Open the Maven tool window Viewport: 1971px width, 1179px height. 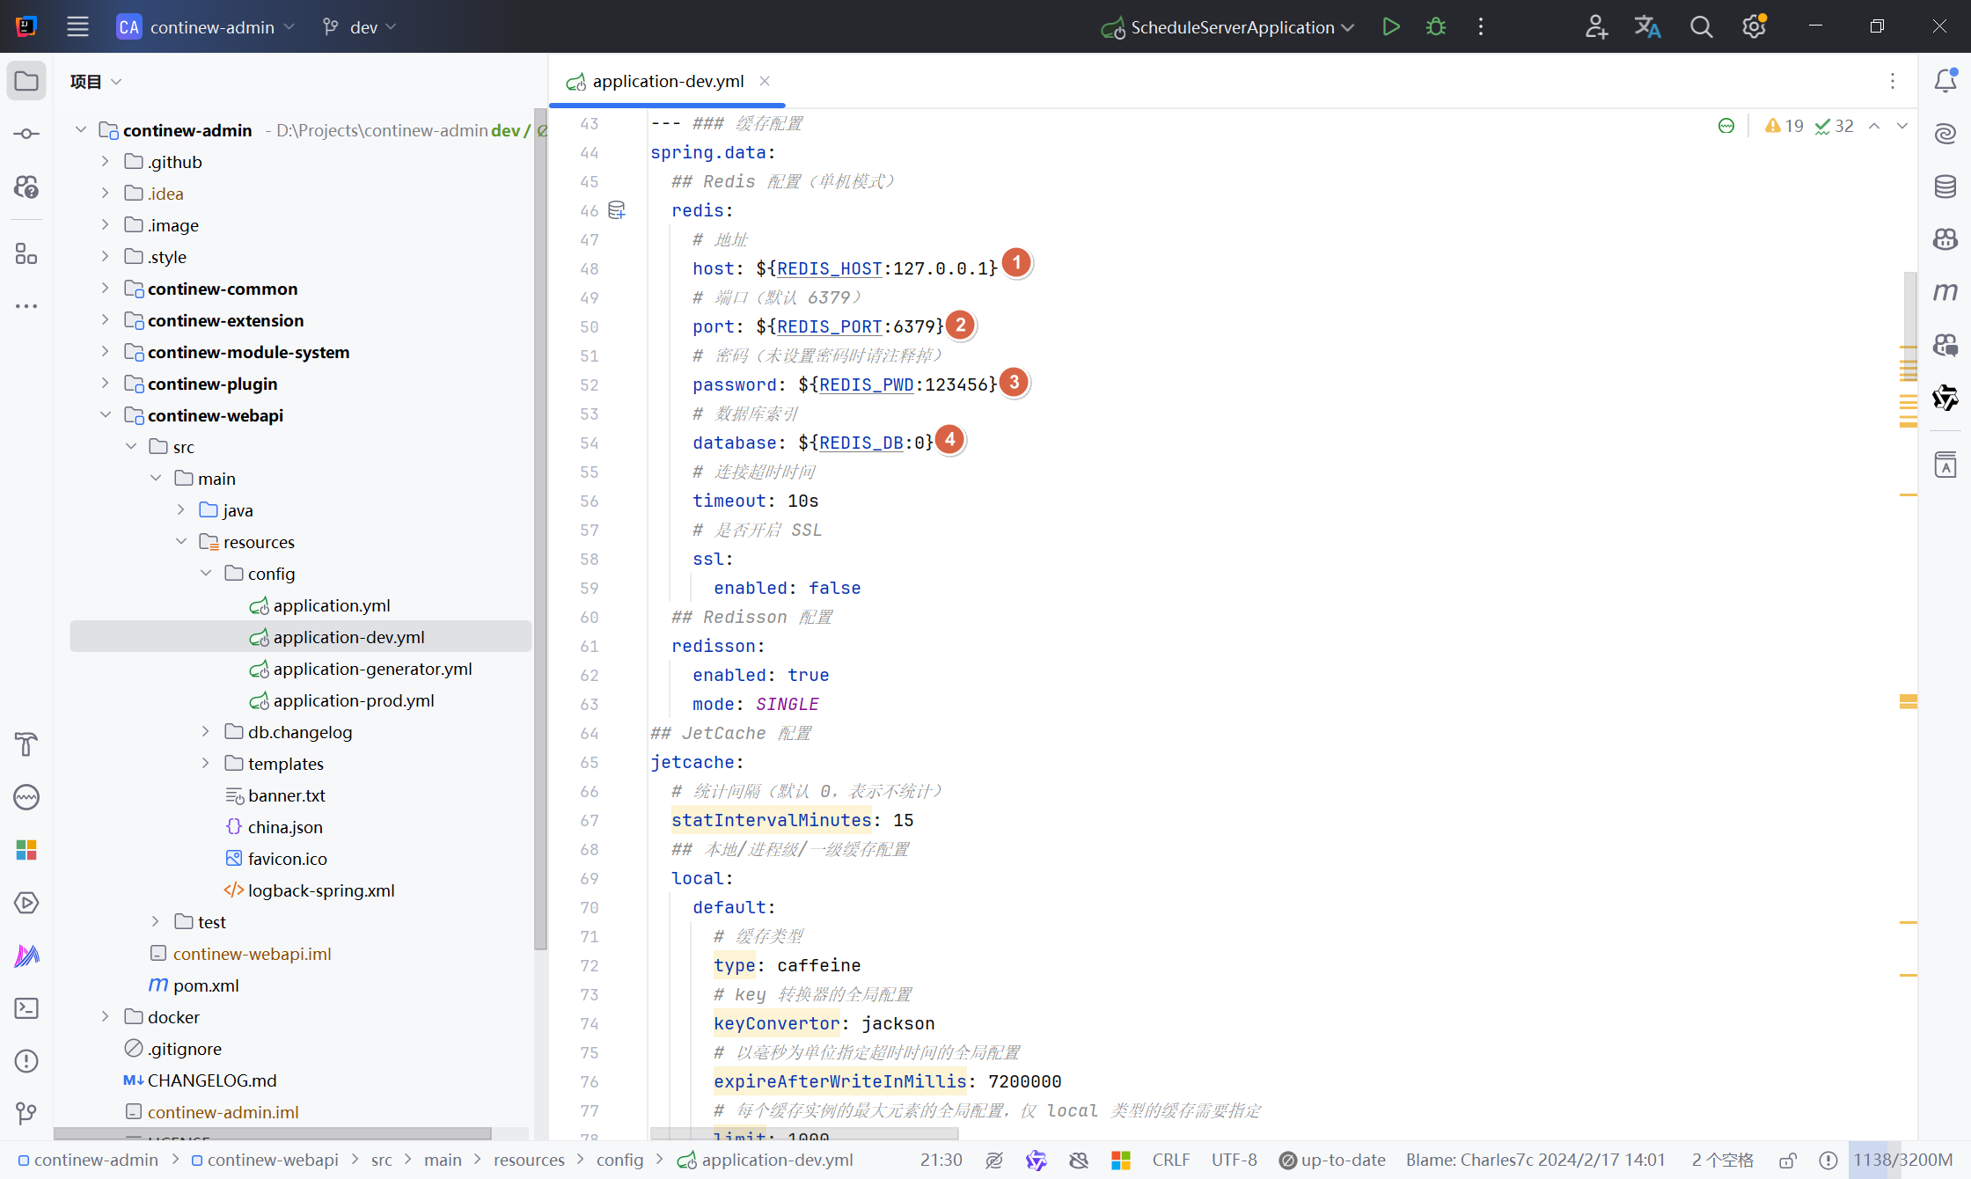coord(1945,291)
